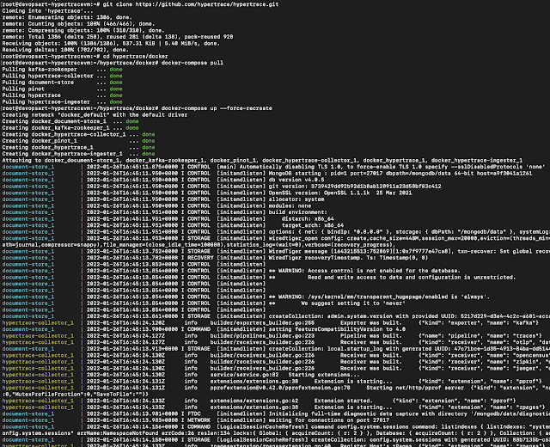This screenshot has width=550, height=447.
Task: Select the "git version: 3739429dd92b" log entry
Action: coord(222,187)
